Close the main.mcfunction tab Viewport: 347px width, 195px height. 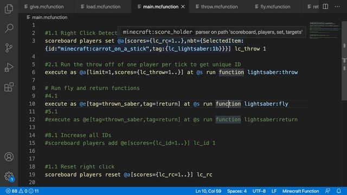(183, 7)
